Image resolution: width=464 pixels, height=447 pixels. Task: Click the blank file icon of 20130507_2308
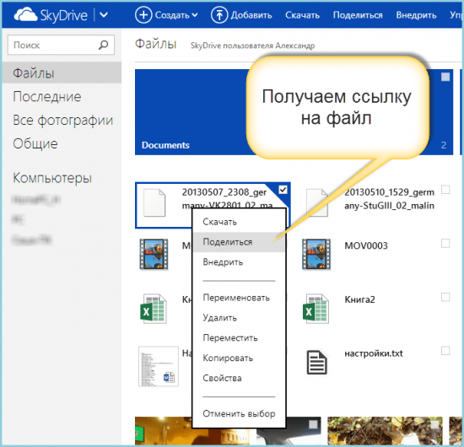154,203
